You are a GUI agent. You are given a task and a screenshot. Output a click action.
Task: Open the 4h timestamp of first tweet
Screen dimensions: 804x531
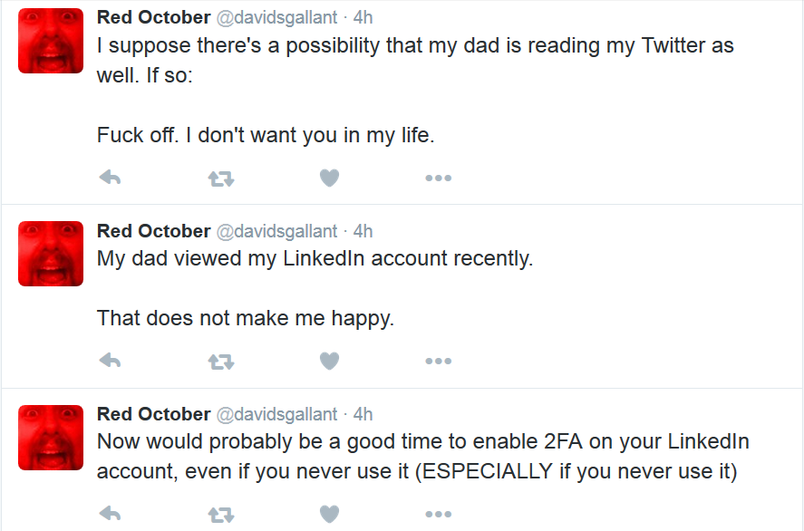pos(363,17)
